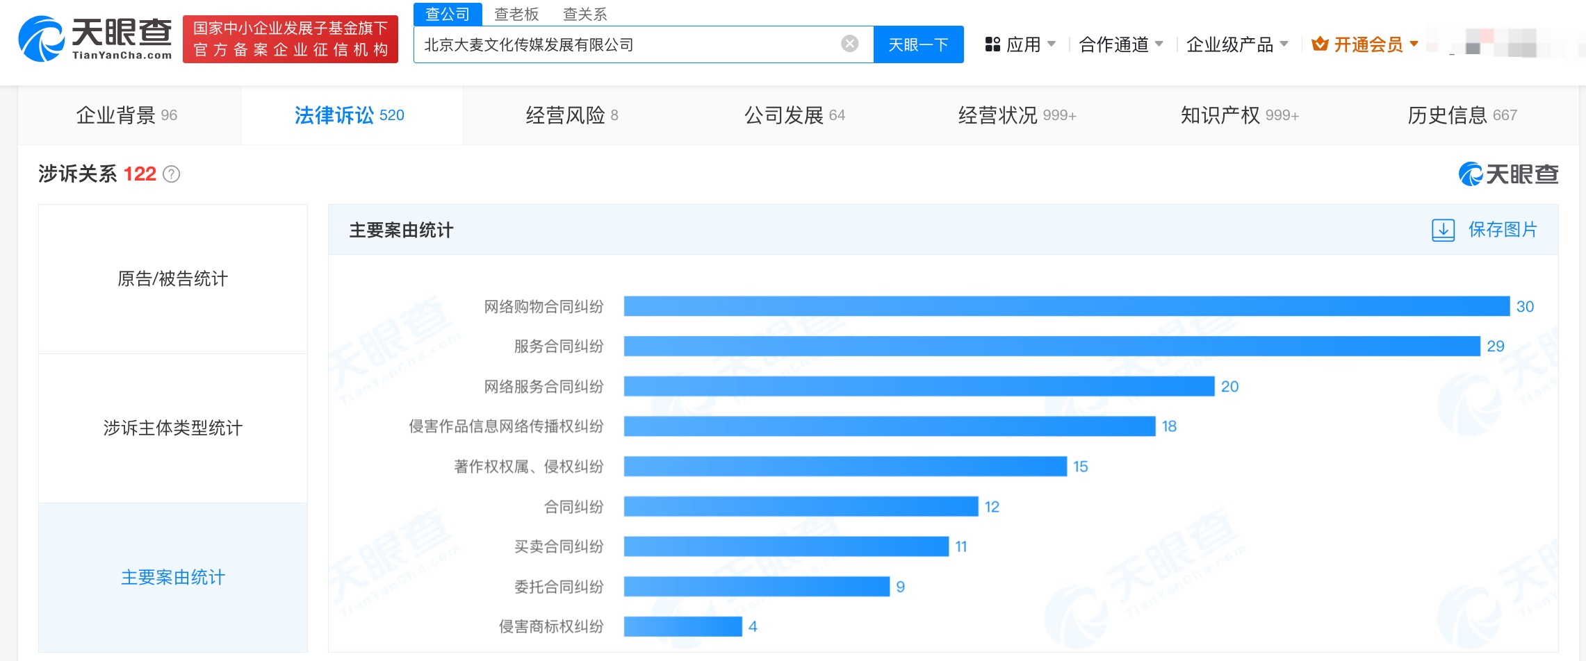
Task: Open the 公司发展 tab
Action: tap(796, 115)
